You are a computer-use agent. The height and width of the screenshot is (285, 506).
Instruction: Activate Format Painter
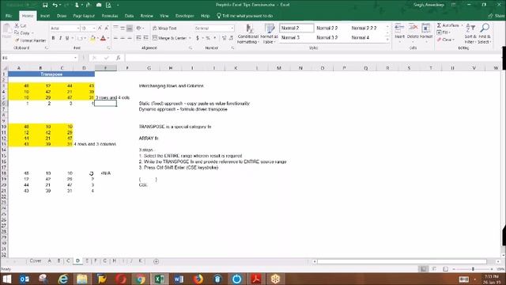30,40
